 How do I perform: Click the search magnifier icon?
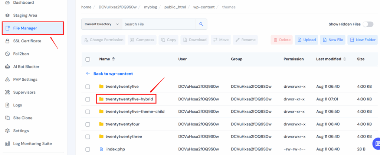pyautogui.click(x=201, y=24)
